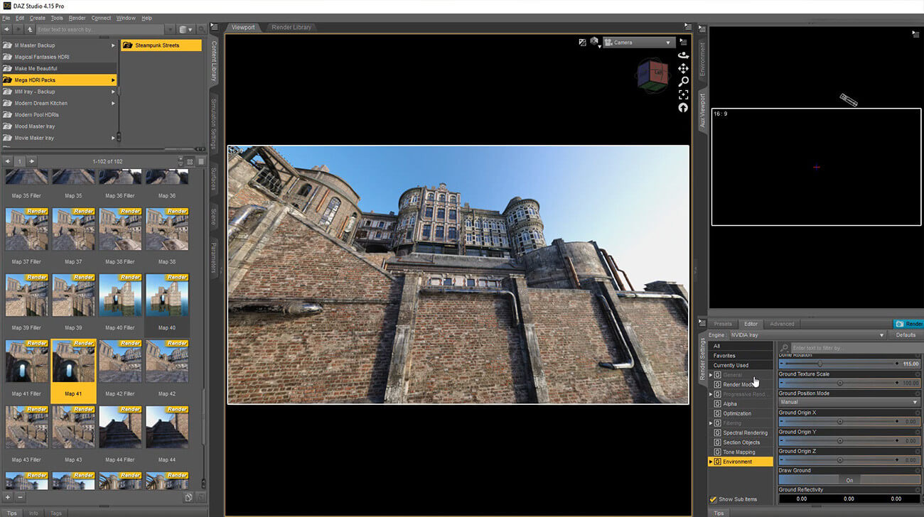Open the Ground Position Mode dropdown
This screenshot has width=924, height=517.
click(x=849, y=403)
